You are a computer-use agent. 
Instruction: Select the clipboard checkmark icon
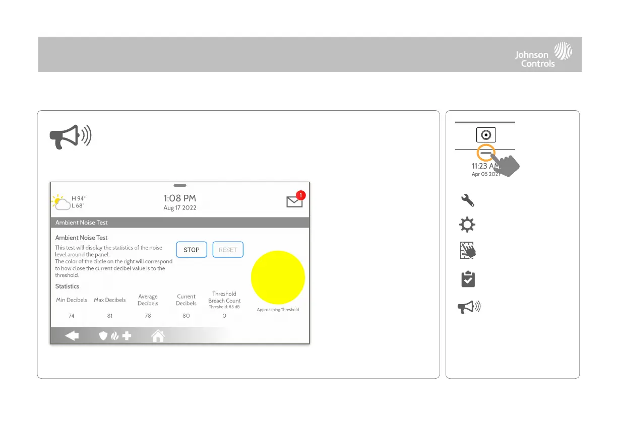pyautogui.click(x=468, y=279)
